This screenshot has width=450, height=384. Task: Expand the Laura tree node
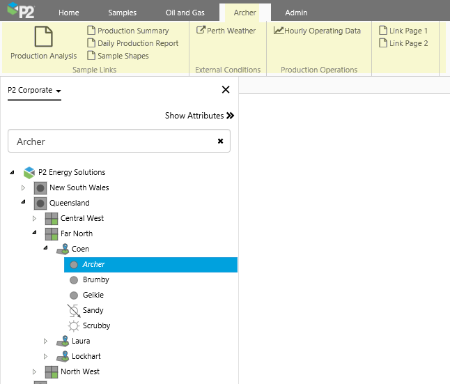click(x=46, y=341)
